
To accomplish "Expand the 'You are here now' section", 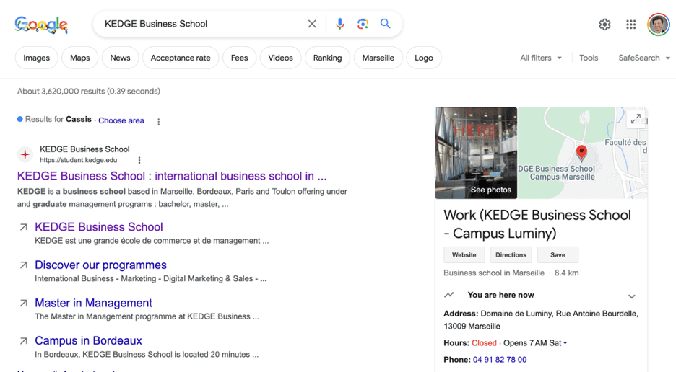I will coord(631,296).
